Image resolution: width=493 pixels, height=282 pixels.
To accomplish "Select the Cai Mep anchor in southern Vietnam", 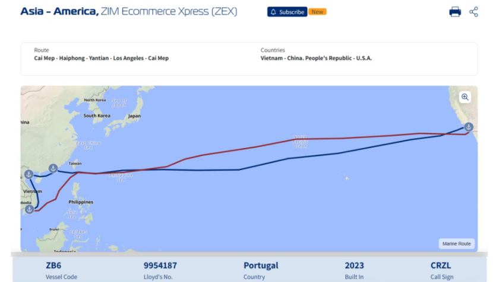I will pos(29,209).
